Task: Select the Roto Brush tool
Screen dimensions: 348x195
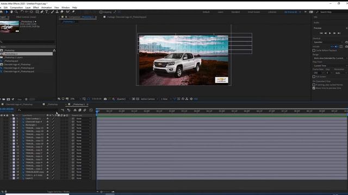Action: [x=67, y=12]
